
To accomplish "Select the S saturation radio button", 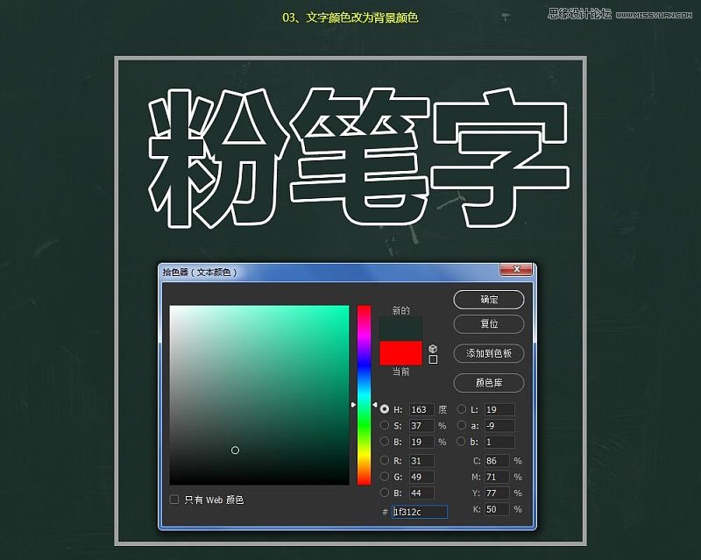I will point(385,426).
